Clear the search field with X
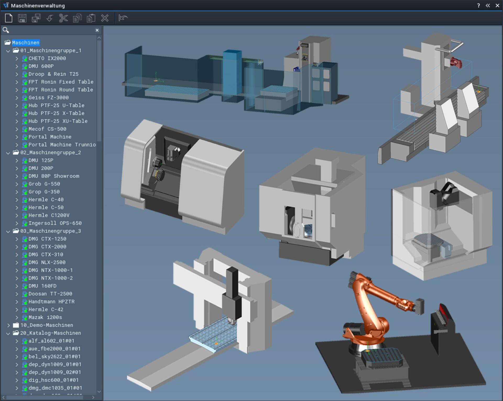The width and height of the screenshot is (503, 401). tap(97, 30)
